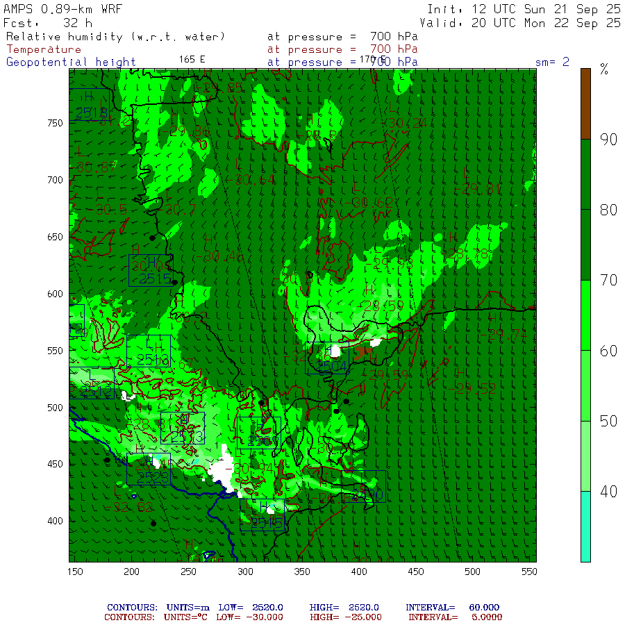Click the Geopotential height legend title

pos(71,62)
